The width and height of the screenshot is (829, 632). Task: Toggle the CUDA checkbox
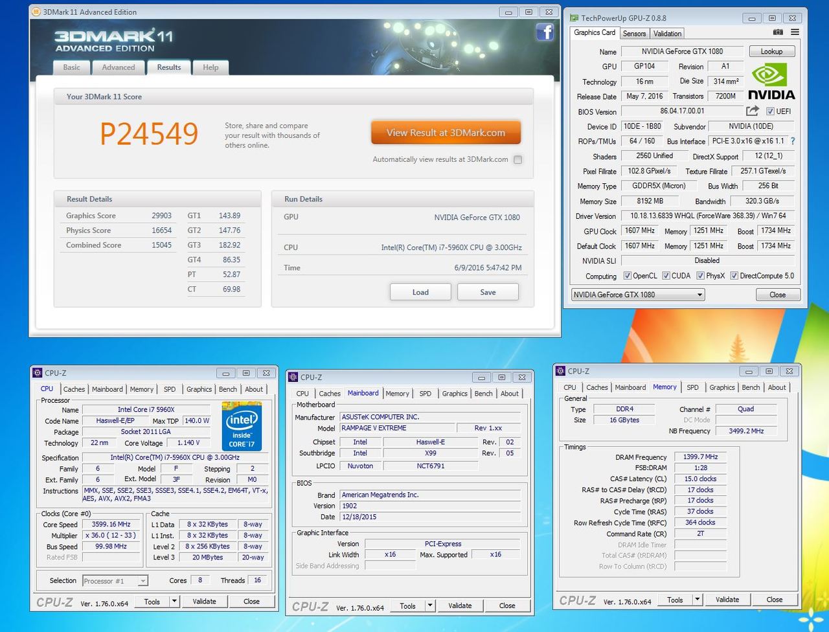coord(666,276)
